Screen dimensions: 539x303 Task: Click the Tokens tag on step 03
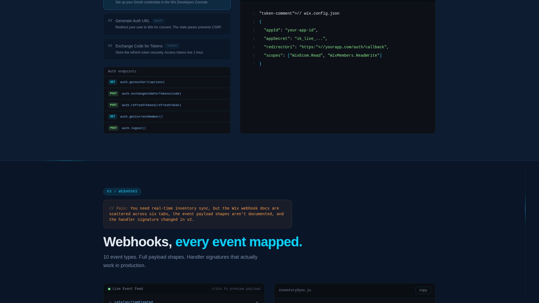172,46
